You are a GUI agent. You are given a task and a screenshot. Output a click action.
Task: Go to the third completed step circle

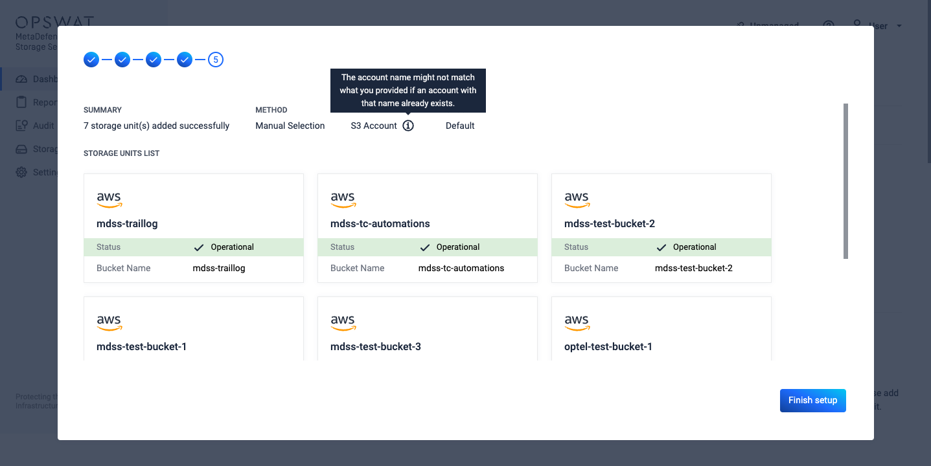coord(154,60)
